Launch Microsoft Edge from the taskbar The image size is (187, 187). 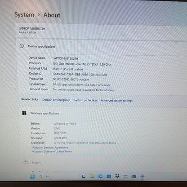[101, 176]
